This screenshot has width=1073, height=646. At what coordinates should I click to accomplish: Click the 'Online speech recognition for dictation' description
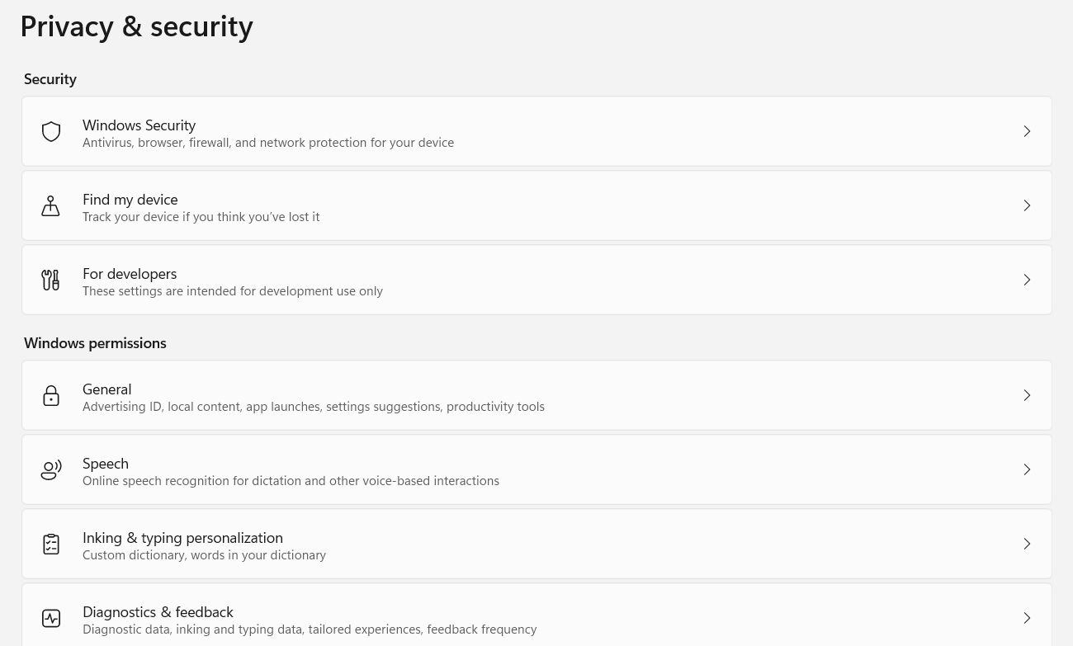point(291,481)
